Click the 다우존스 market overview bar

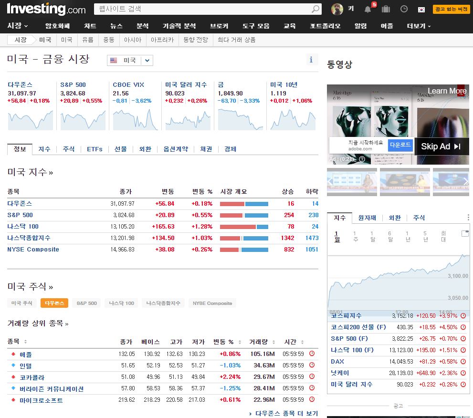pyautogui.click(x=244, y=204)
